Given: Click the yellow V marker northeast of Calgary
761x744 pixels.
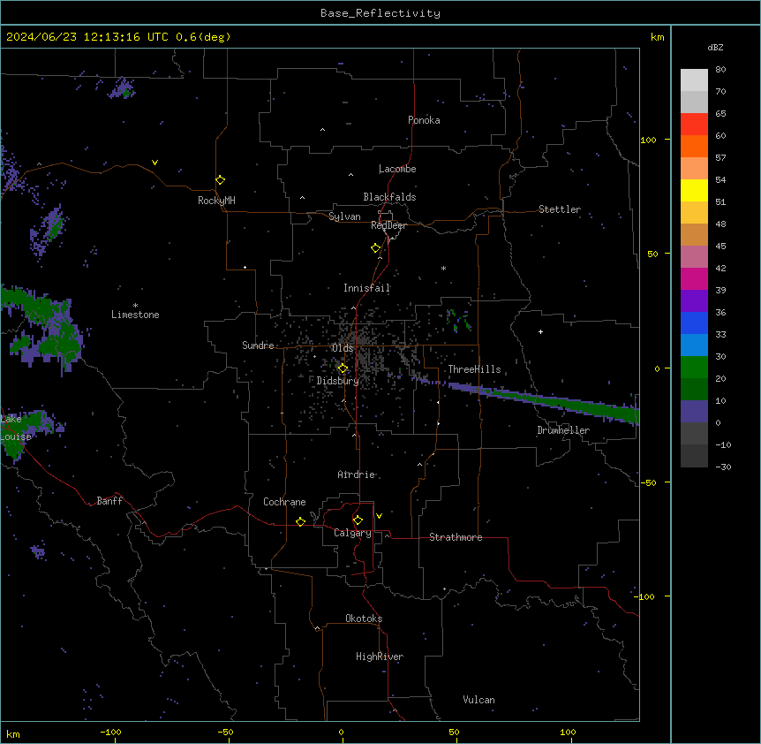Looking at the screenshot, I should coord(379,516).
